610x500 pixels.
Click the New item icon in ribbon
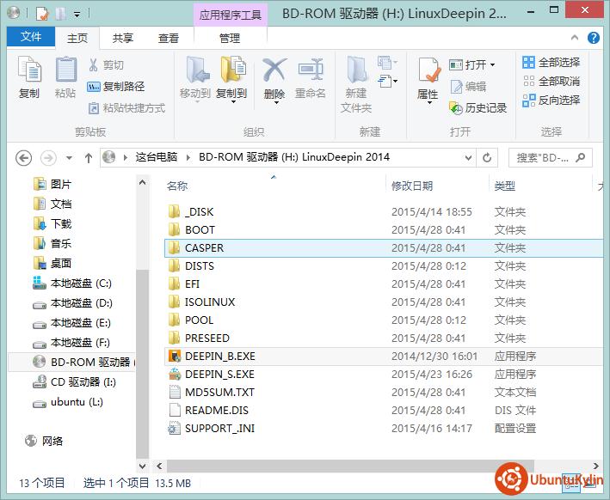[387, 63]
